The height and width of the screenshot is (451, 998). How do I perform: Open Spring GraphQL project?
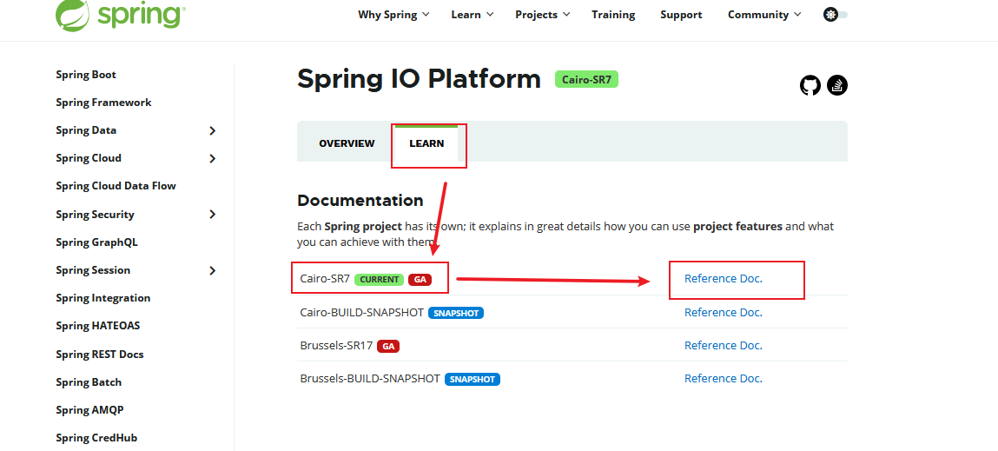click(x=96, y=242)
